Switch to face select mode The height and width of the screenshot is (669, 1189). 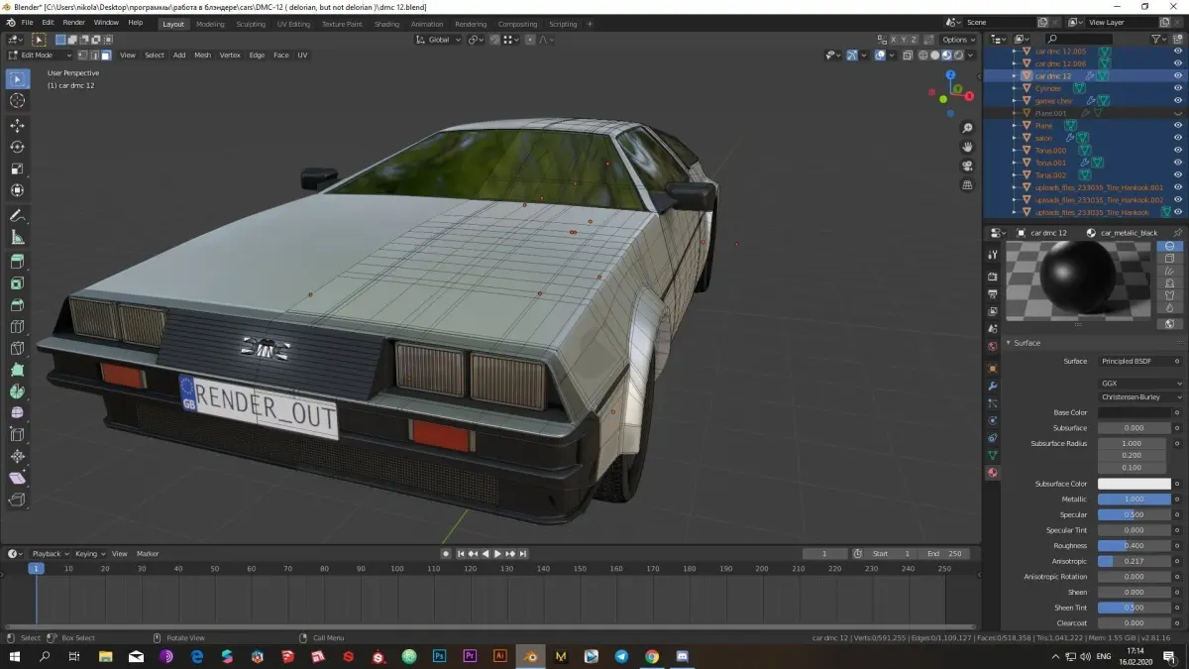(x=105, y=56)
